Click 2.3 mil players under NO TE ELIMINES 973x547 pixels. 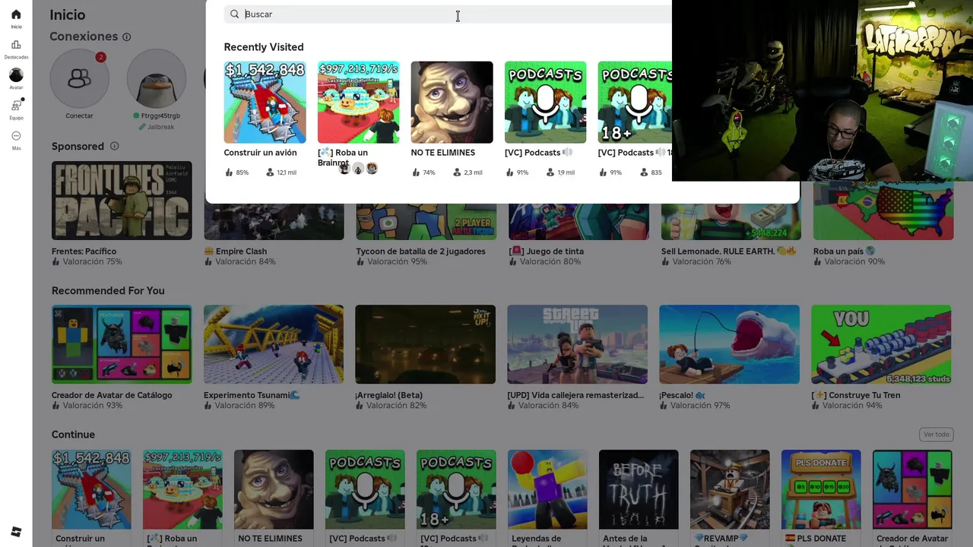[467, 172]
